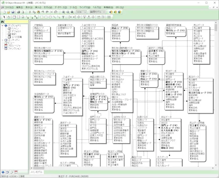Select the 支払データ entity title
Image resolution: width=219 pixels, height=178 pixels.
click(166, 117)
